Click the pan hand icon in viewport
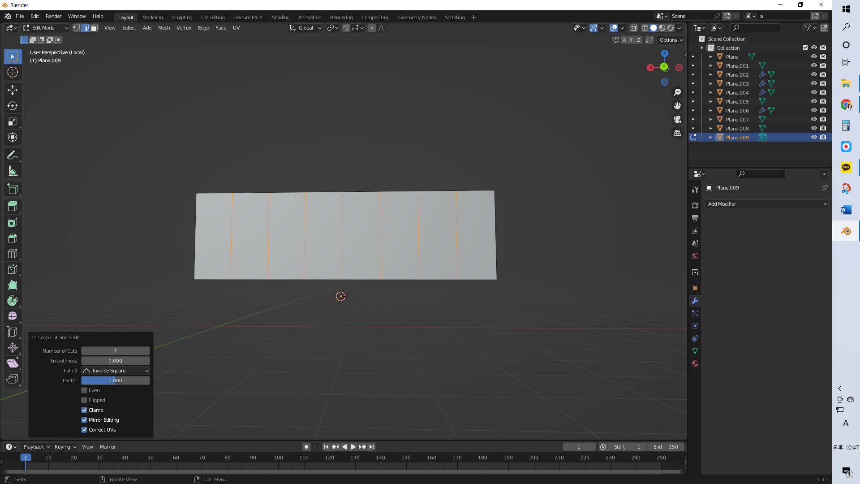The height and width of the screenshot is (484, 860). [677, 106]
